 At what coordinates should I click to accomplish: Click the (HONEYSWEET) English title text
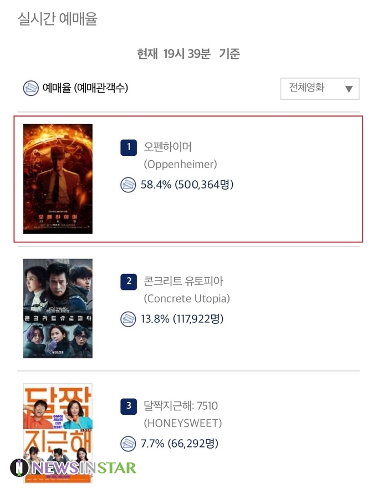tap(183, 423)
